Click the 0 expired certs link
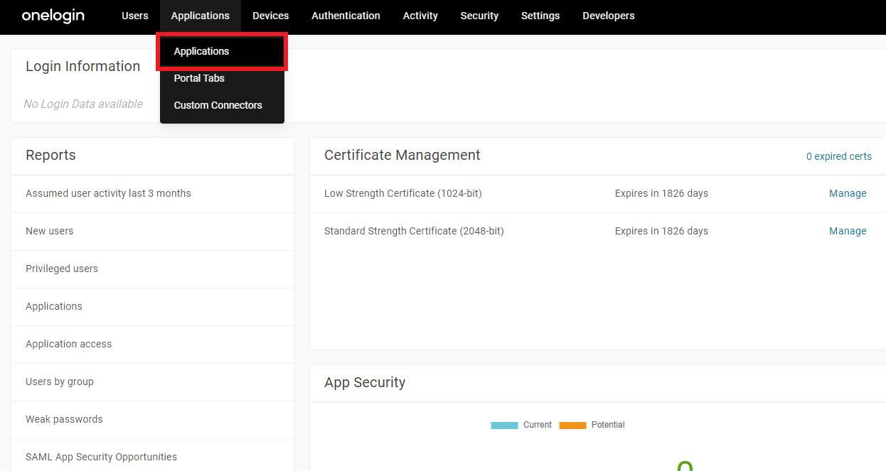Image resolution: width=886 pixels, height=471 pixels. [839, 156]
